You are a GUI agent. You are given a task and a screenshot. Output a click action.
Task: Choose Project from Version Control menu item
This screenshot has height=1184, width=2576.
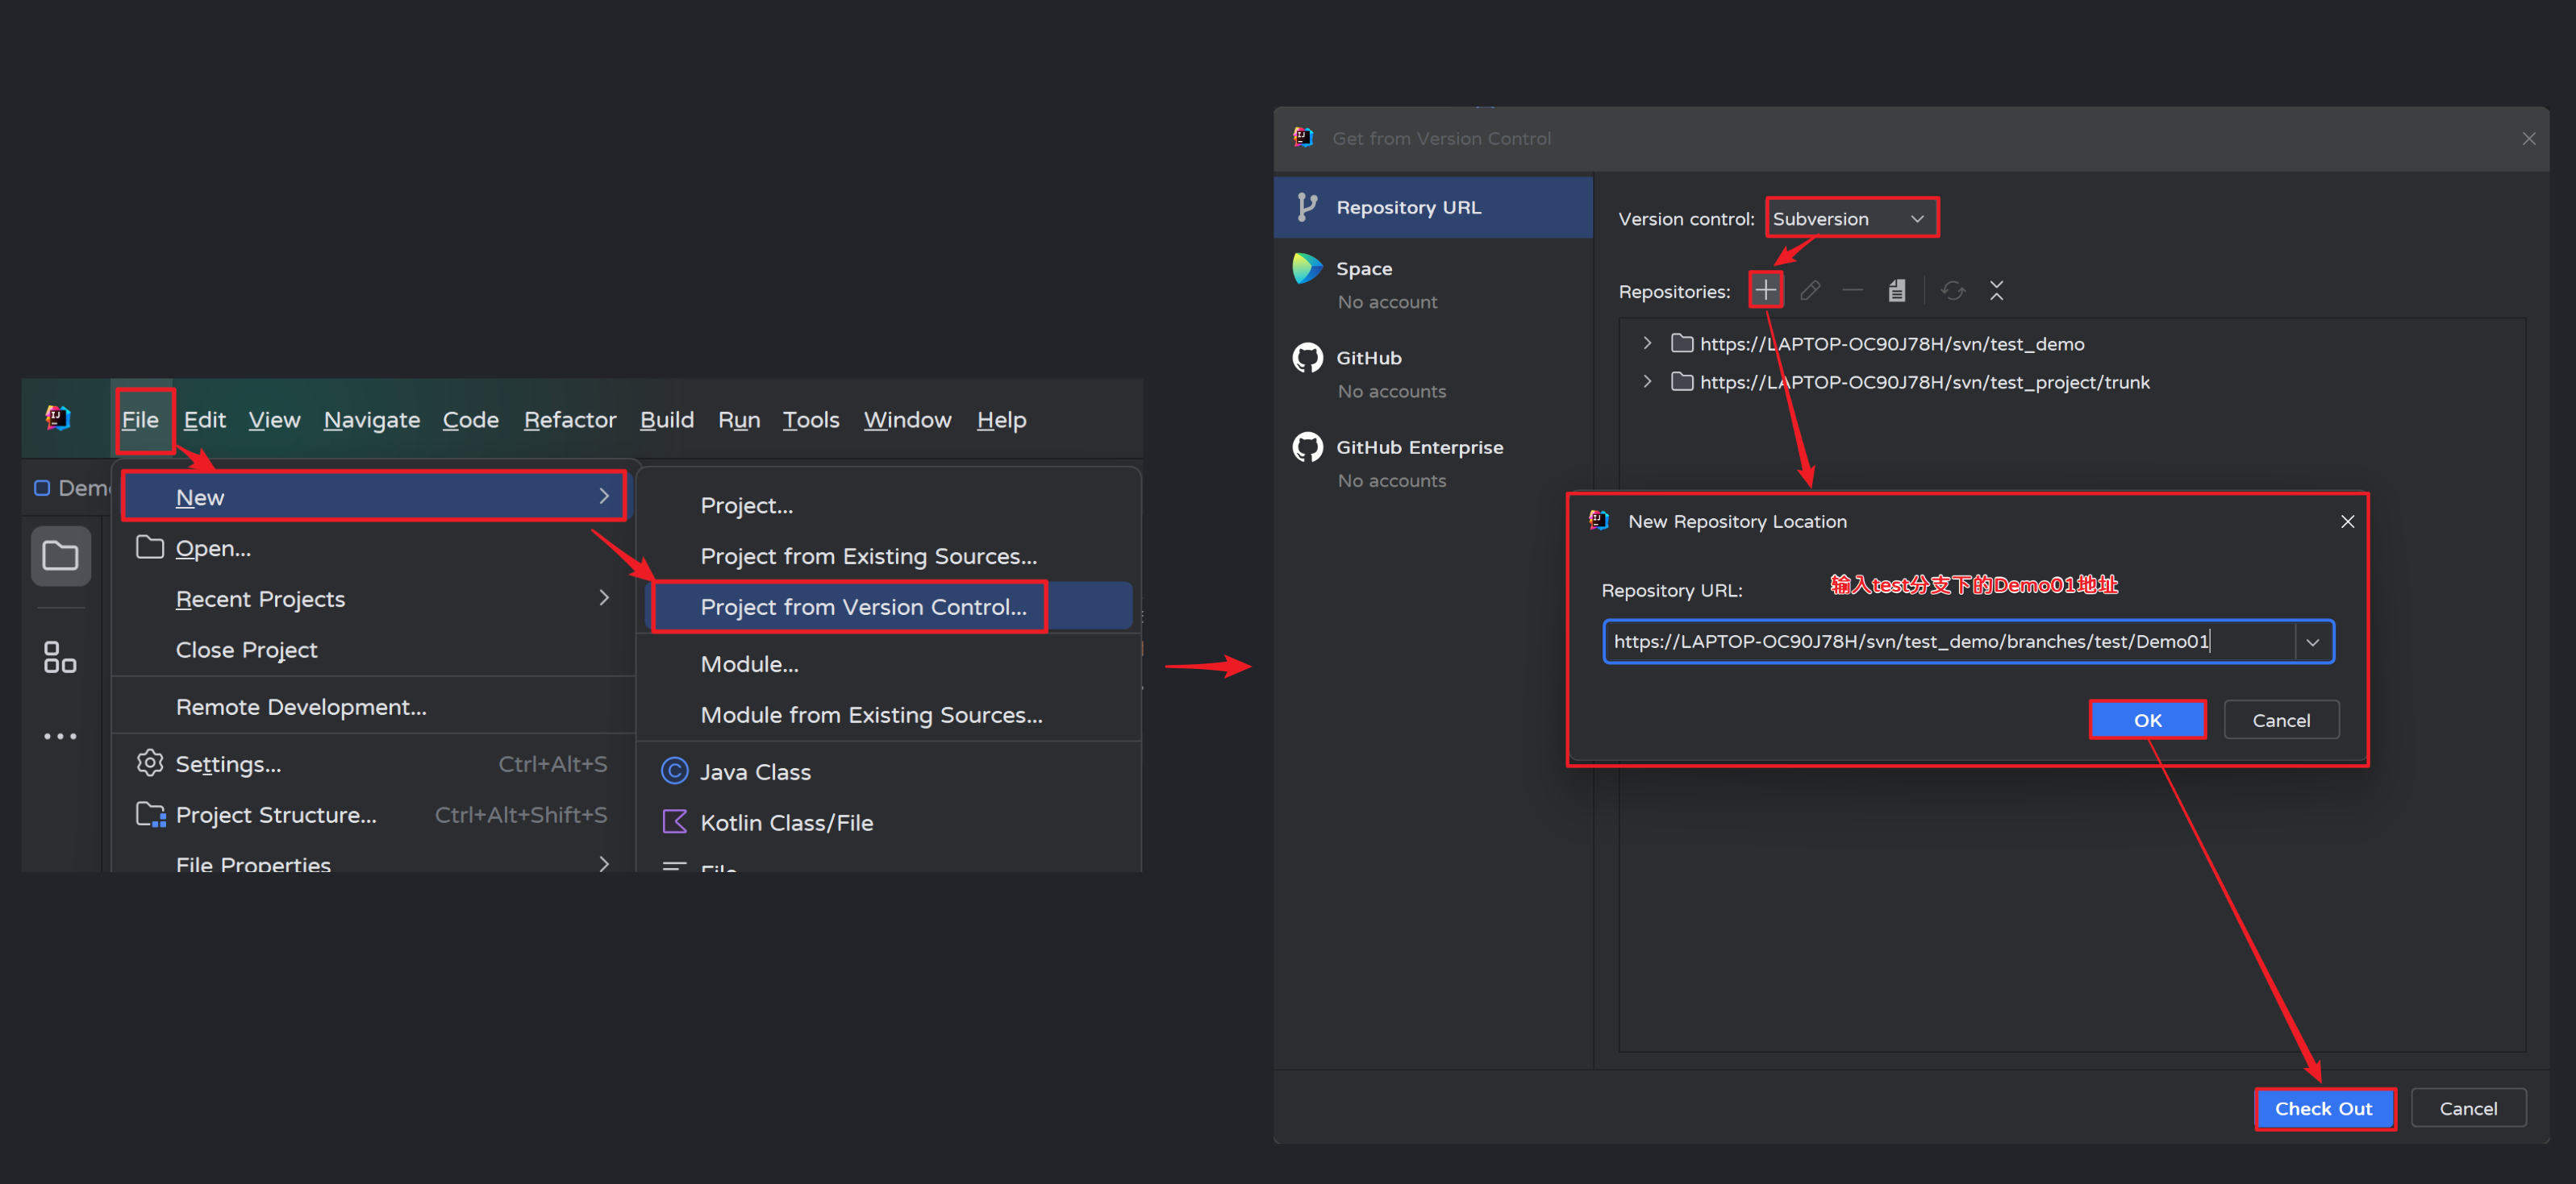[863, 606]
